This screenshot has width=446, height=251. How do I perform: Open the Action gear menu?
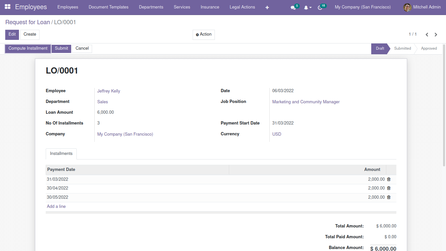pos(203,34)
